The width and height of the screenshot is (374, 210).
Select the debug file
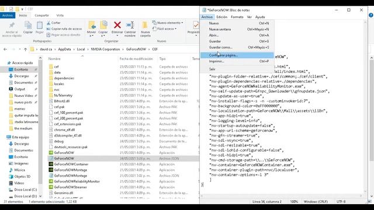click(x=58, y=141)
